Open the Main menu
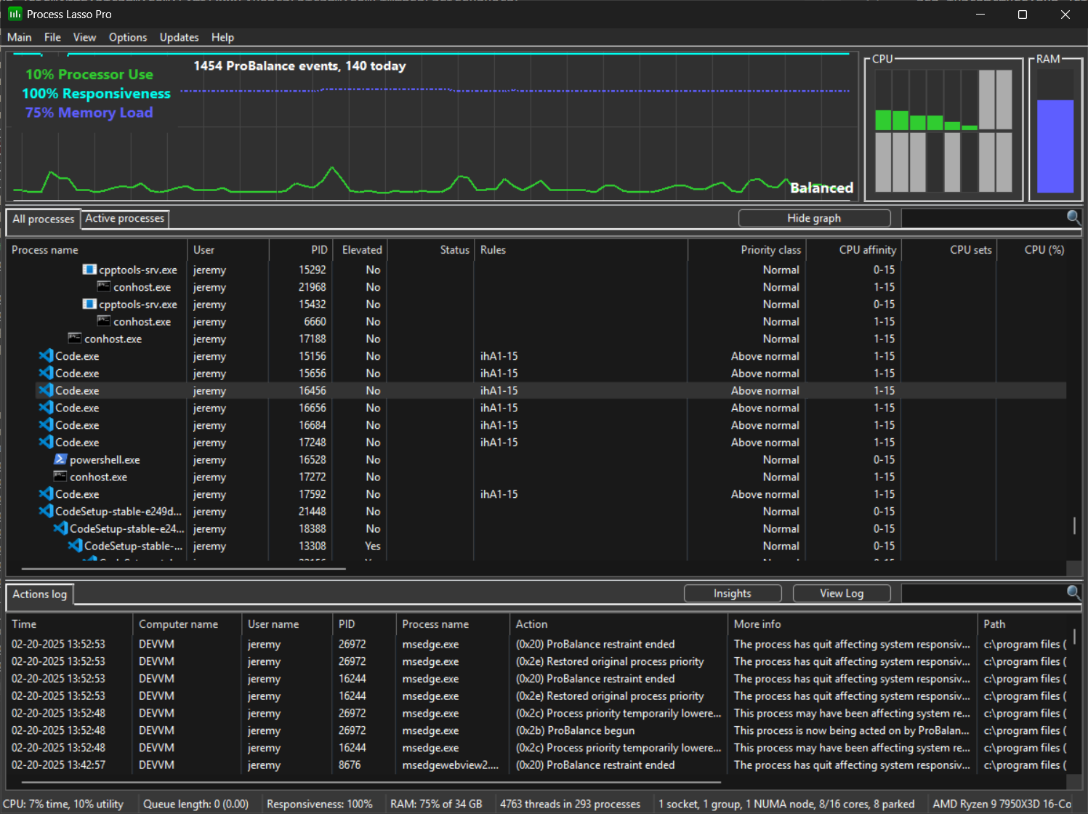 pyautogui.click(x=20, y=37)
